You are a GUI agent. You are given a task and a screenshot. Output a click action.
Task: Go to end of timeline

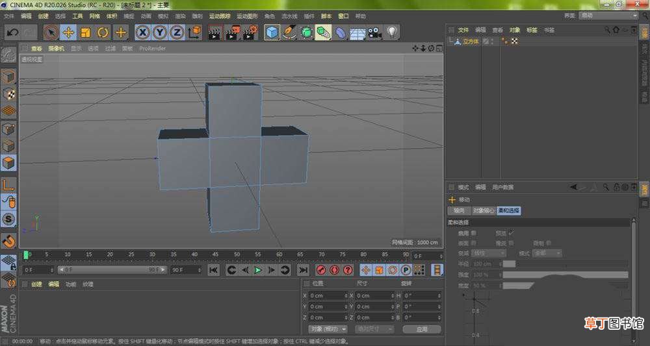pos(304,270)
